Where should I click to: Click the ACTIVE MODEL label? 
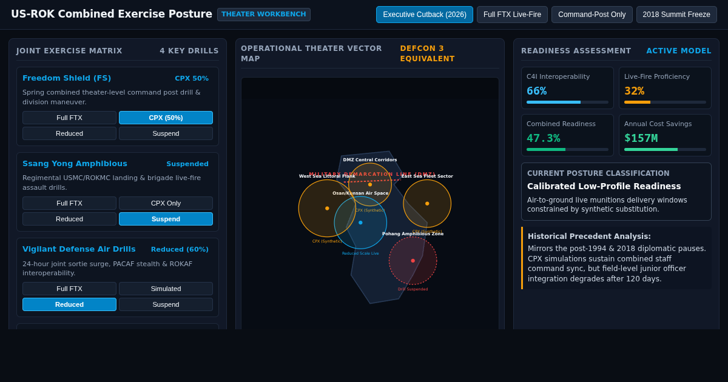pyautogui.click(x=679, y=51)
